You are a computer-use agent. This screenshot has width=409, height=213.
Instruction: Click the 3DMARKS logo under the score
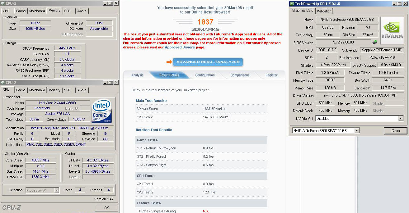pyautogui.click(x=205, y=29)
